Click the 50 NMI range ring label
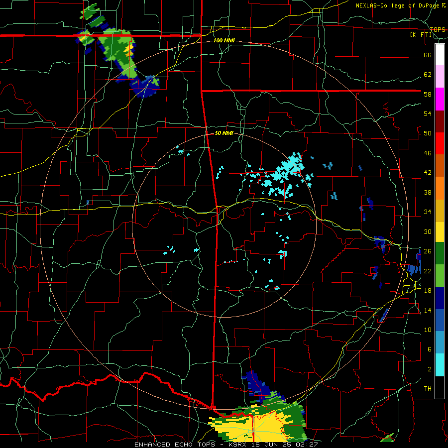448x448 pixels. pos(224,133)
